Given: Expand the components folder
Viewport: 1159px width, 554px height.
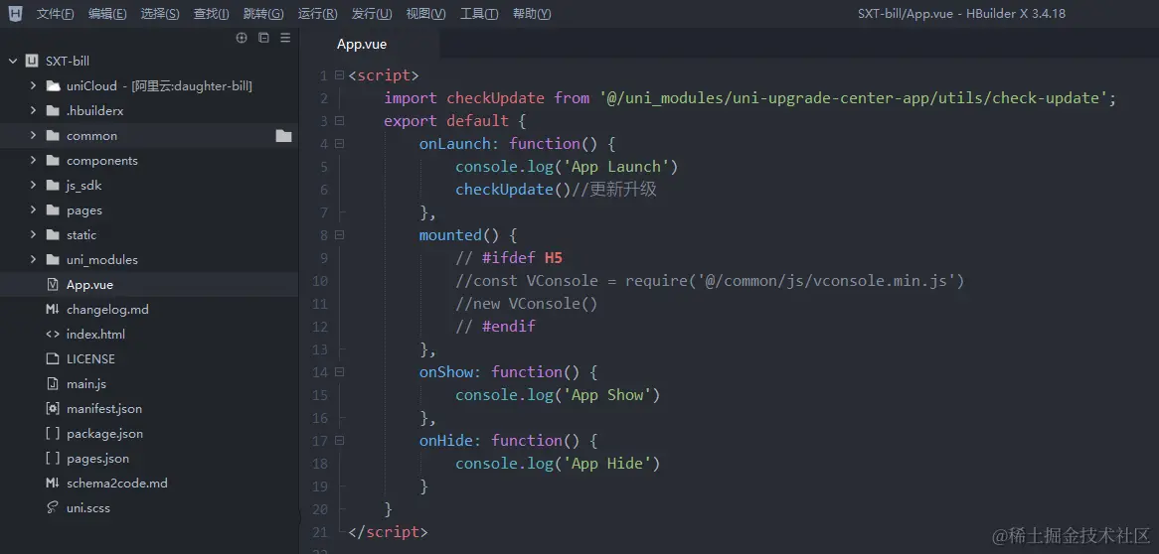Looking at the screenshot, I should (33, 160).
